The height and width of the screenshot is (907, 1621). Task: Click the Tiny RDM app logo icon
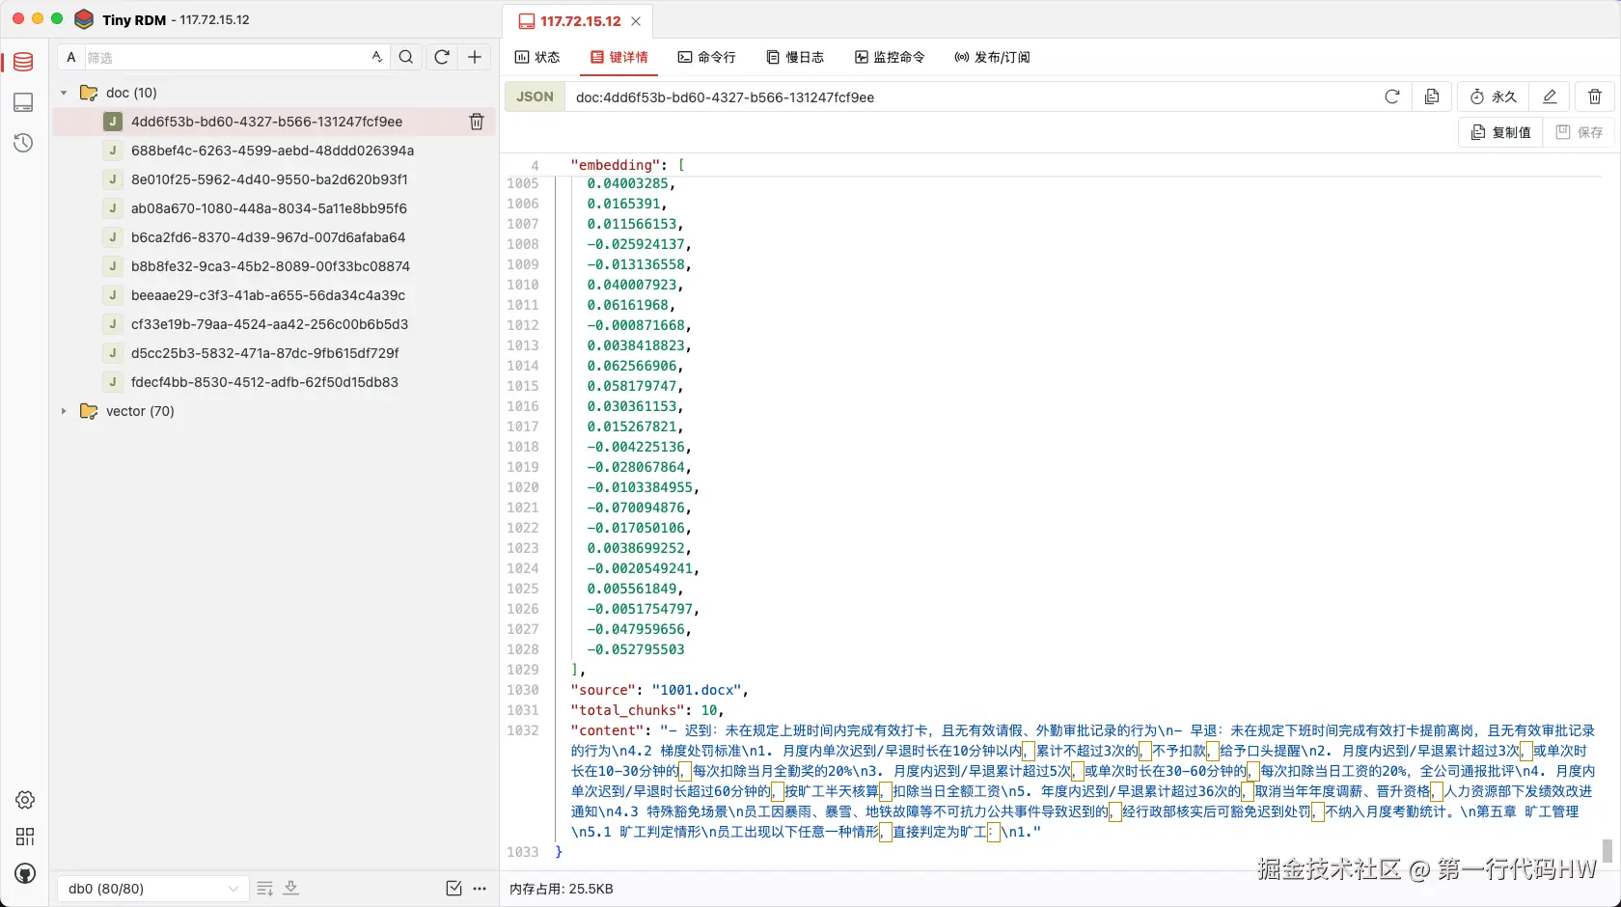[x=84, y=19]
